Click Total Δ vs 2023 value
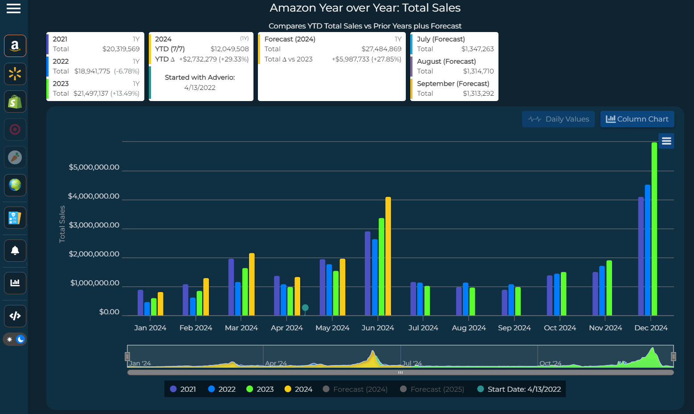 tap(367, 59)
